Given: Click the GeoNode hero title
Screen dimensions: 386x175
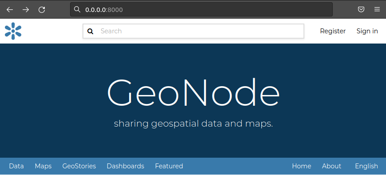Looking at the screenshot, I should coord(193,92).
